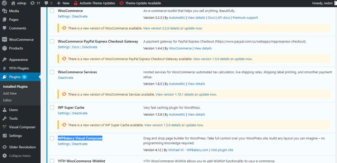Open WooCommerce API docs link
The height and width of the screenshot is (163, 337).
[223, 18]
